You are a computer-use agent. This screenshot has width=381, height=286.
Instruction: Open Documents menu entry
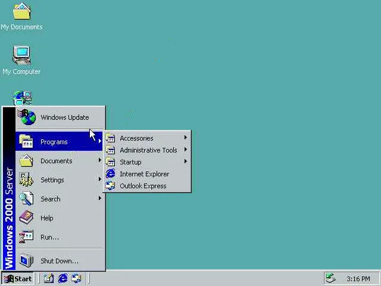coord(60,160)
